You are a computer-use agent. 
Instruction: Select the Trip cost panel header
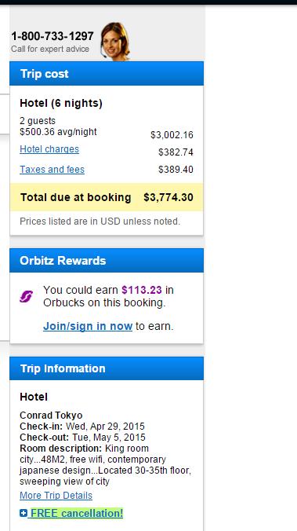click(107, 74)
